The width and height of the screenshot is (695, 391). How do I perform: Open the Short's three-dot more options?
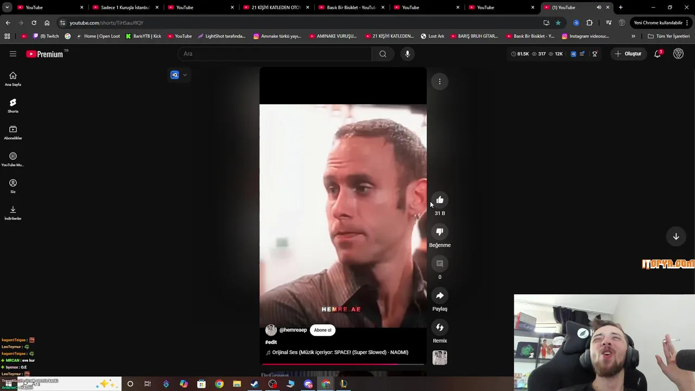point(440,81)
